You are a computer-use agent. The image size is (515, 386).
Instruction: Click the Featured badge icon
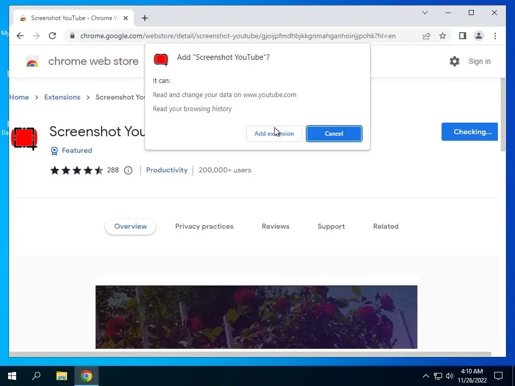coord(54,151)
